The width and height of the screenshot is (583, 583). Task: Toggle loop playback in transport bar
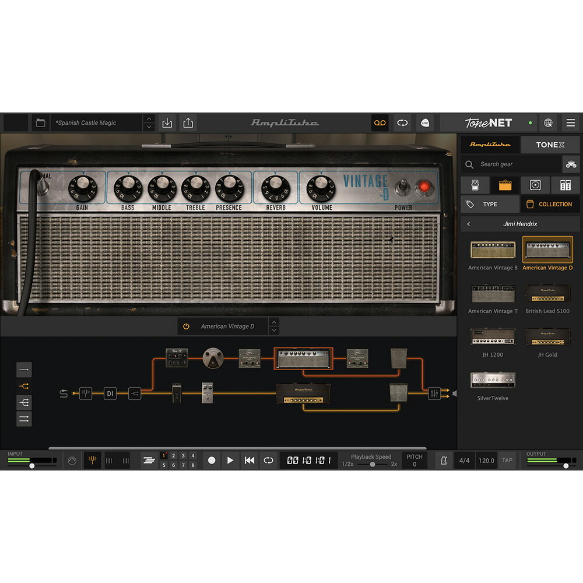[x=268, y=461]
